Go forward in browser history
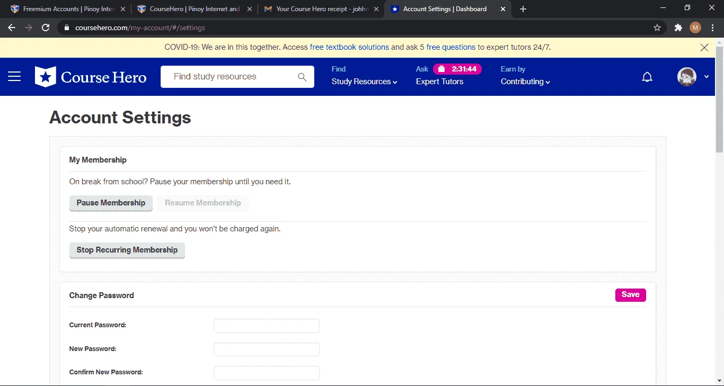Image resolution: width=724 pixels, height=386 pixels. [29, 28]
